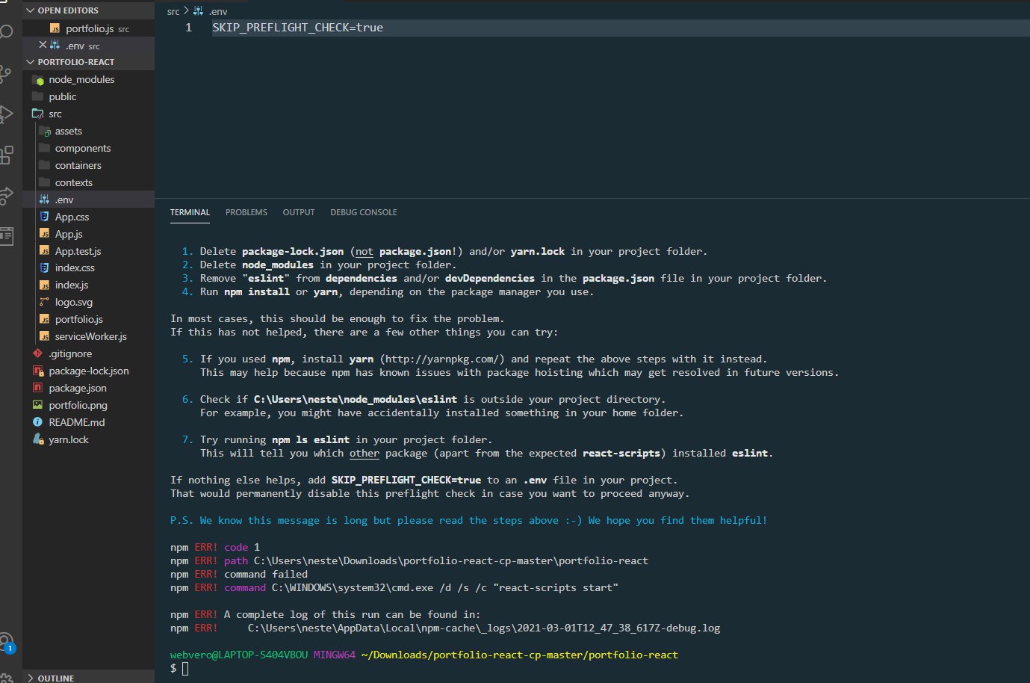Click line number 1 in editor gutter
Viewport: 1030px width, 683px height.
(x=188, y=28)
